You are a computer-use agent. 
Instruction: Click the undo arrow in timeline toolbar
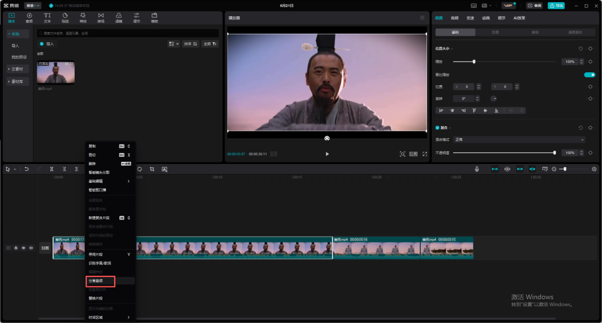pos(27,169)
